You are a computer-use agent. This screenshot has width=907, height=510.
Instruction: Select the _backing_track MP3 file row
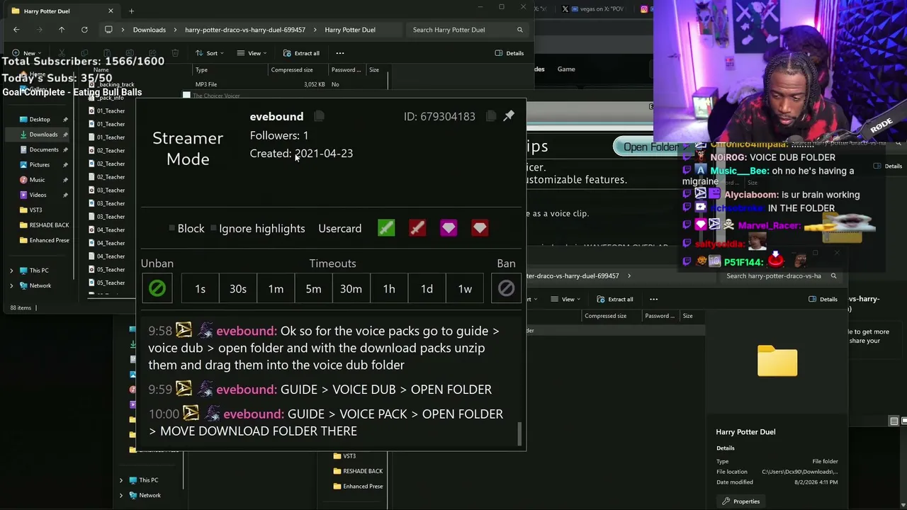click(237, 84)
